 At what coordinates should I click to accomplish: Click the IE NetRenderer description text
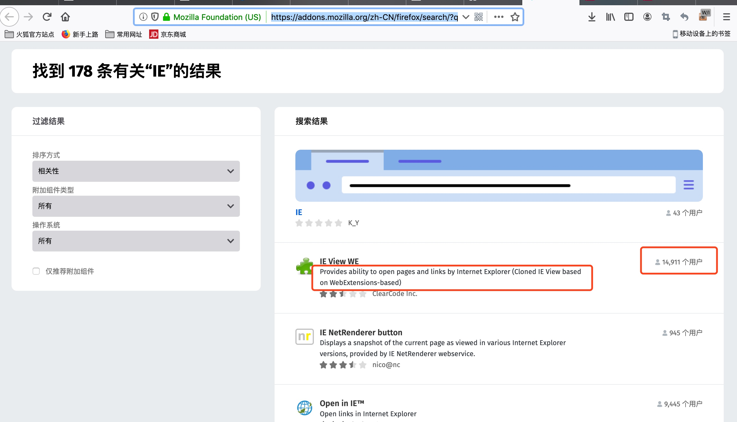point(442,348)
